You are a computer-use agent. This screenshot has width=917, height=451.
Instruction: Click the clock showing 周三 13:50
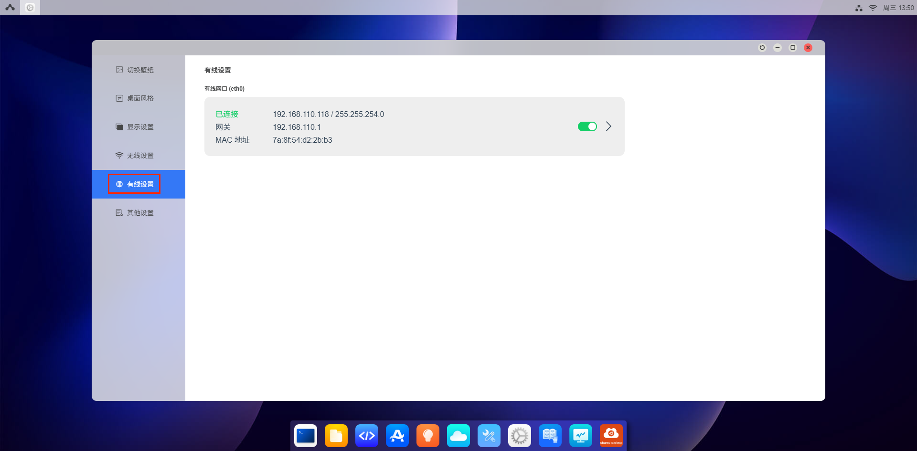[x=898, y=8]
